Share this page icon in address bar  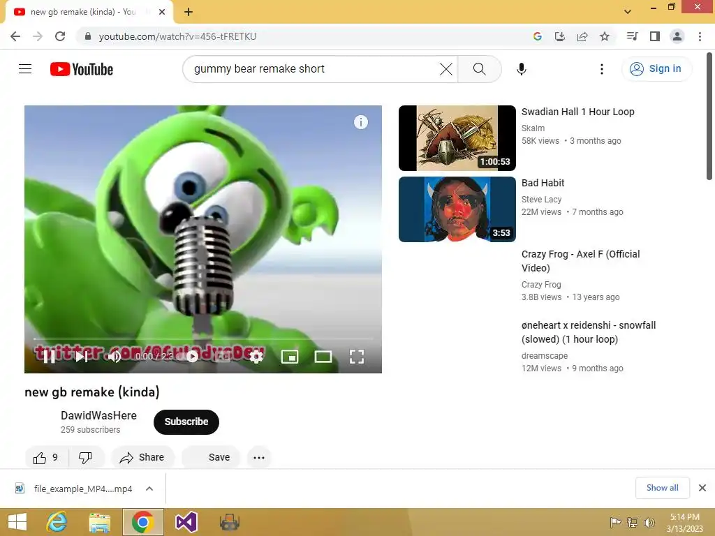pyautogui.click(x=582, y=36)
